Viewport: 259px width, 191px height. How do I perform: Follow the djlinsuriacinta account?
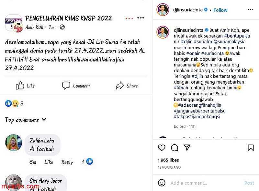click(220, 10)
